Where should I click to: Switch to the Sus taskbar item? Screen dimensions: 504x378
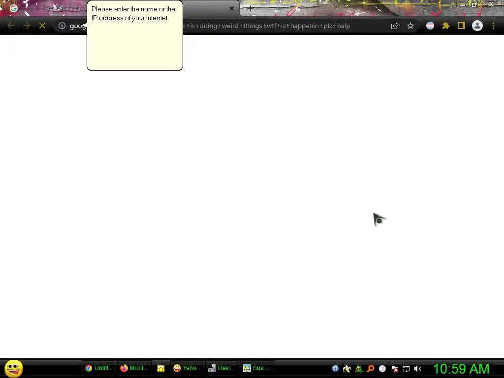point(256,368)
